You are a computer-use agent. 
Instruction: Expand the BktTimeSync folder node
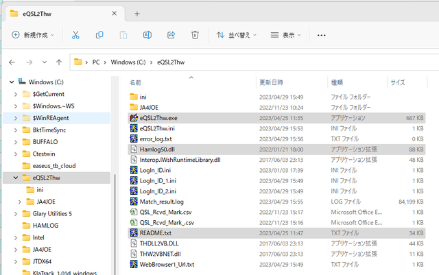(x=16, y=130)
